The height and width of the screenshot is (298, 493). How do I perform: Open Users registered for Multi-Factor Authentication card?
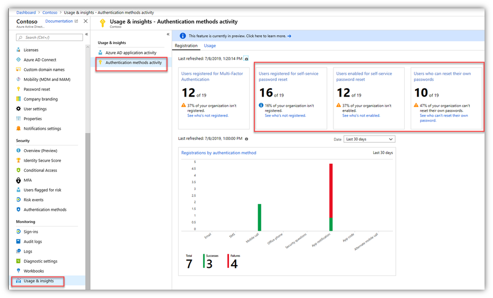point(212,76)
